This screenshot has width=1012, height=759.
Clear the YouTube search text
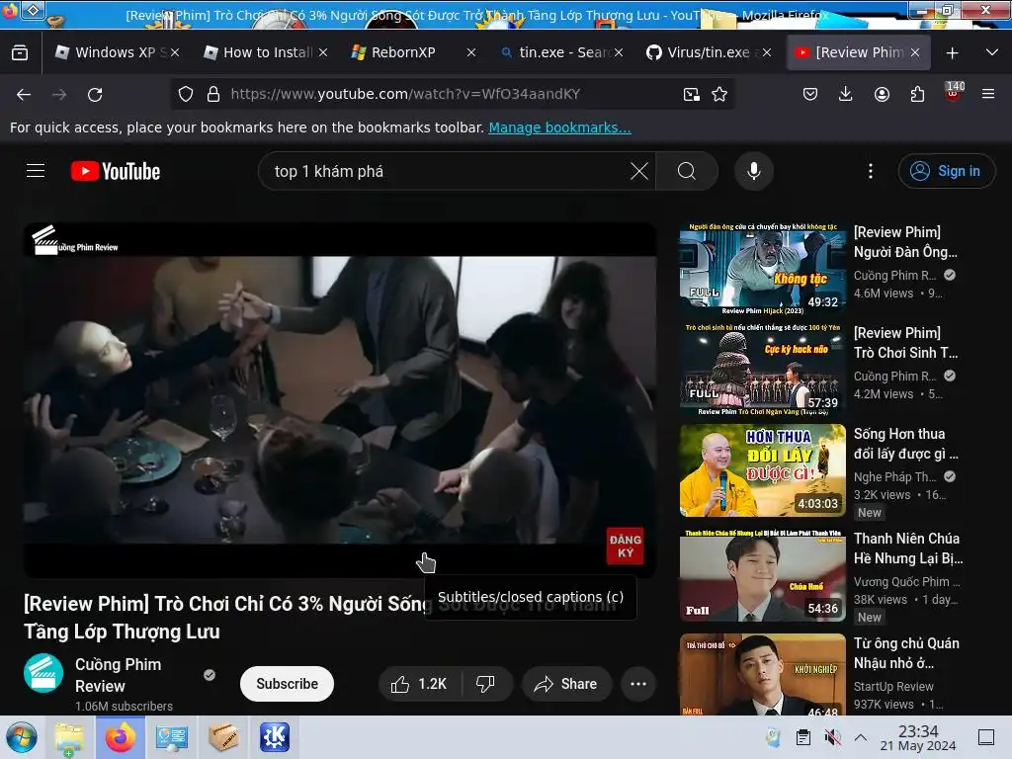coord(639,171)
